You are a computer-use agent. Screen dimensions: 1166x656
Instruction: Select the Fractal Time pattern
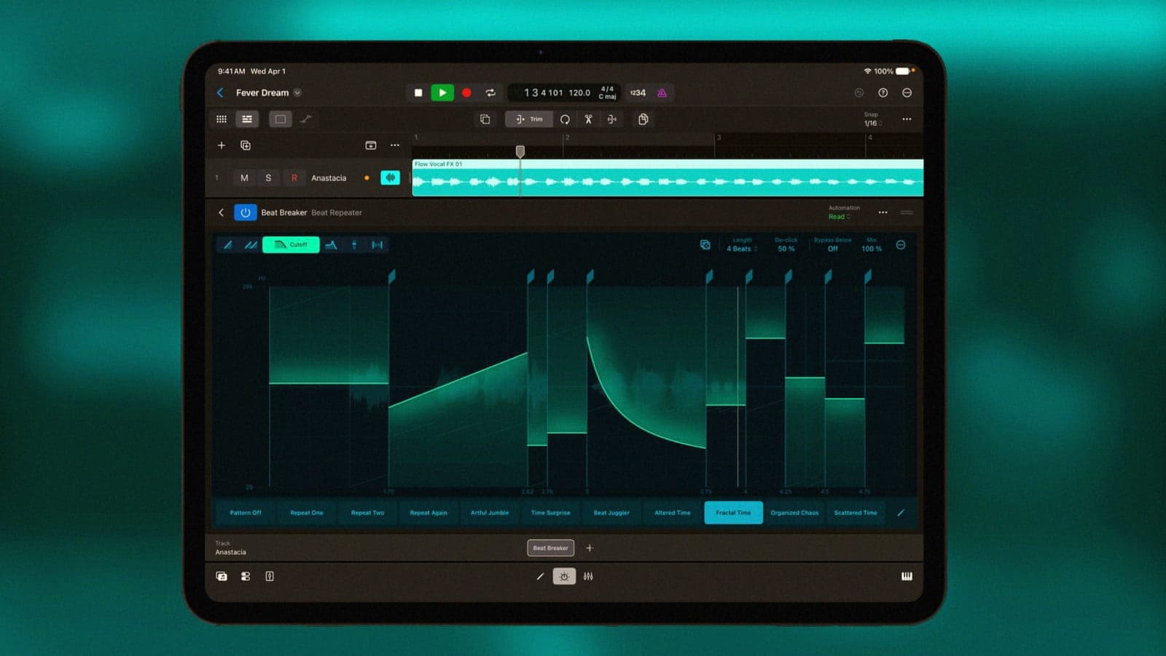pos(733,512)
